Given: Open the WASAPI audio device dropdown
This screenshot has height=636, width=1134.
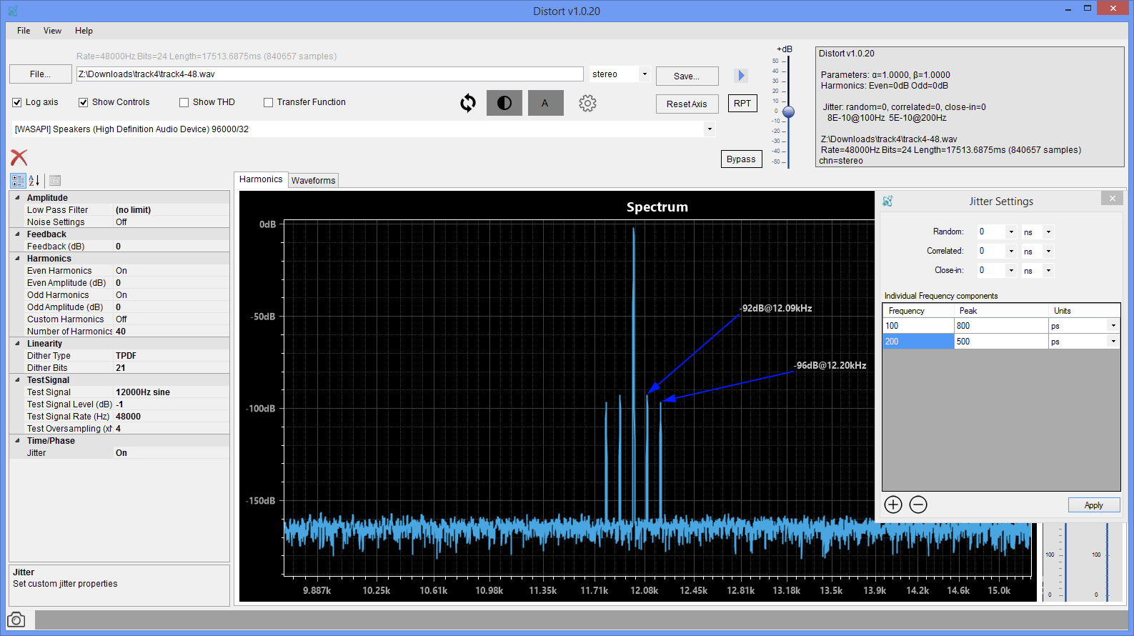Looking at the screenshot, I should click(709, 129).
